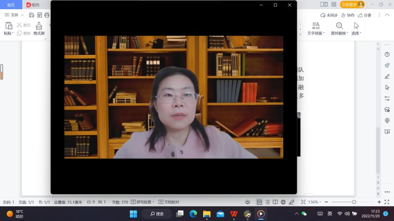The image size is (394, 221).
Task: Click the zoom slider handle
Action: [x=354, y=202]
